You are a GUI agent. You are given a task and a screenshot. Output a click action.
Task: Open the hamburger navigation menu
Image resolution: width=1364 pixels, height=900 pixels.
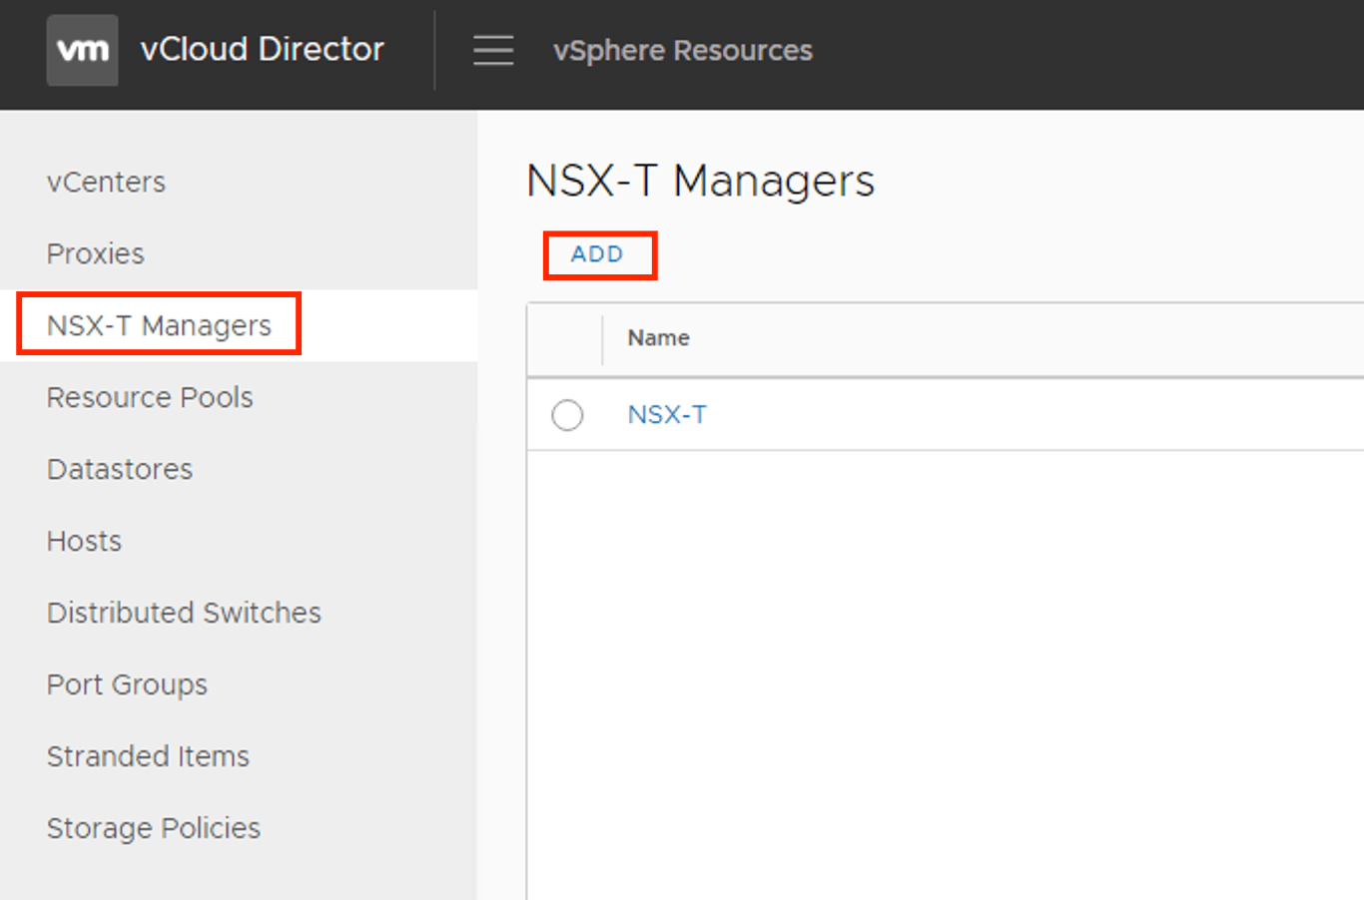coord(493,50)
